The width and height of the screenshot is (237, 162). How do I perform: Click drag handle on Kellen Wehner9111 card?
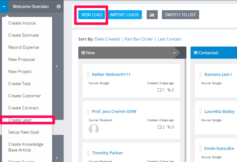point(88,74)
